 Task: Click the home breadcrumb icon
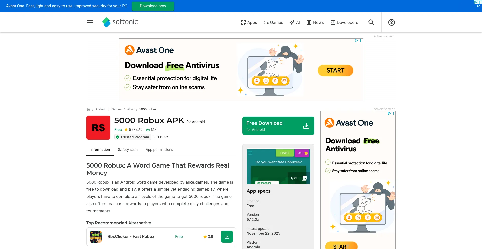88,109
